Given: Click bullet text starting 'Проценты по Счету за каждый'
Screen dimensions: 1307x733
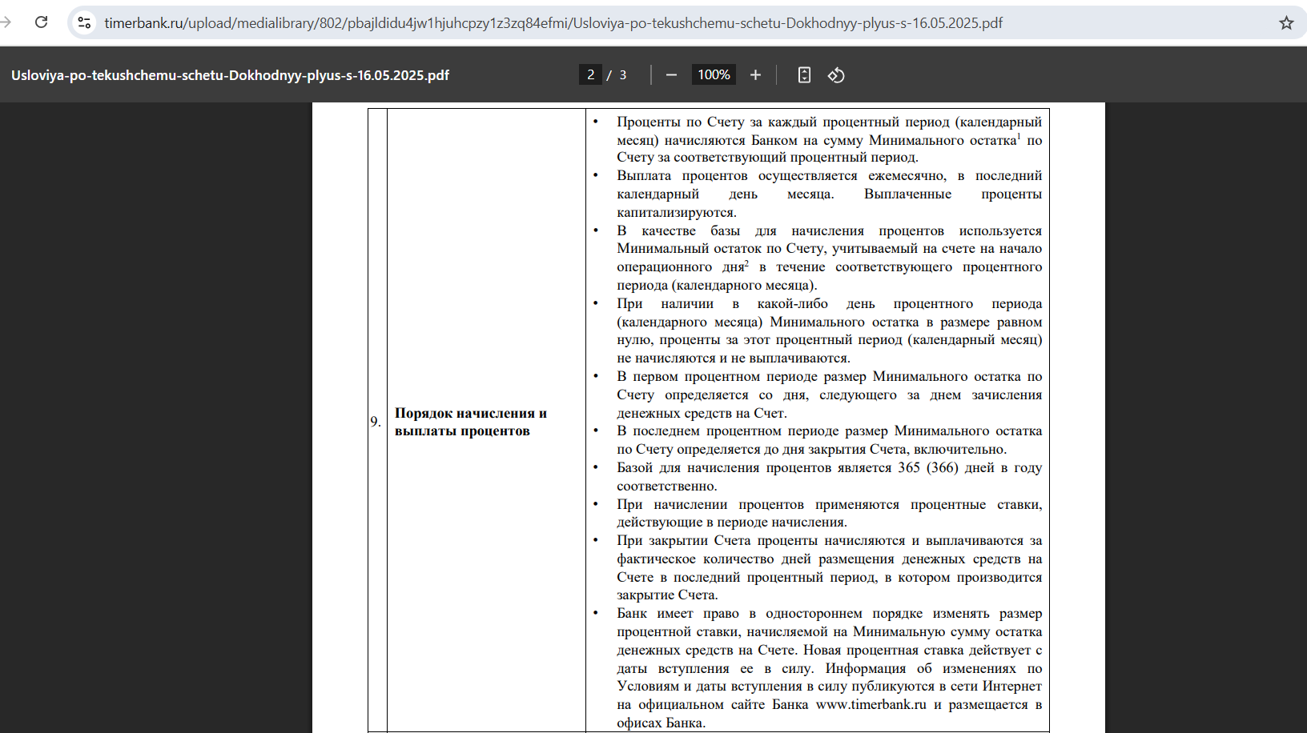Looking at the screenshot, I should pyautogui.click(x=830, y=139).
